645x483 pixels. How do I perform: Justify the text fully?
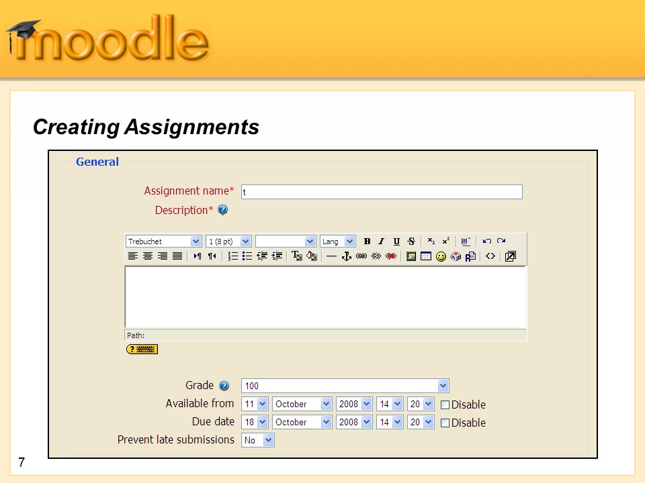(177, 256)
